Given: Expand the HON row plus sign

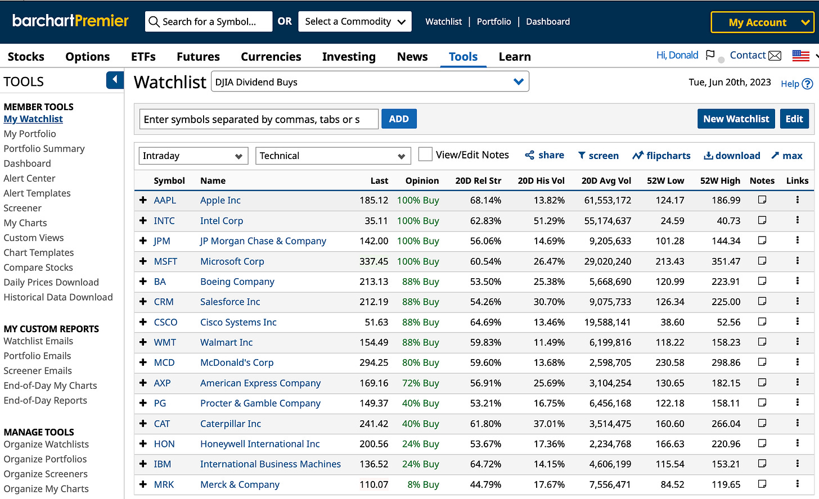Looking at the screenshot, I should [143, 443].
